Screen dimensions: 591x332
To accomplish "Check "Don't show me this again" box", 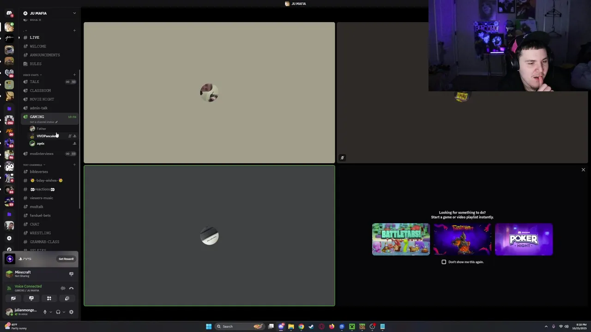I will click(x=444, y=262).
